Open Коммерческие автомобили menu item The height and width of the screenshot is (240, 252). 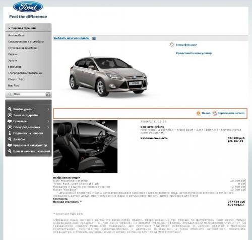26,41
